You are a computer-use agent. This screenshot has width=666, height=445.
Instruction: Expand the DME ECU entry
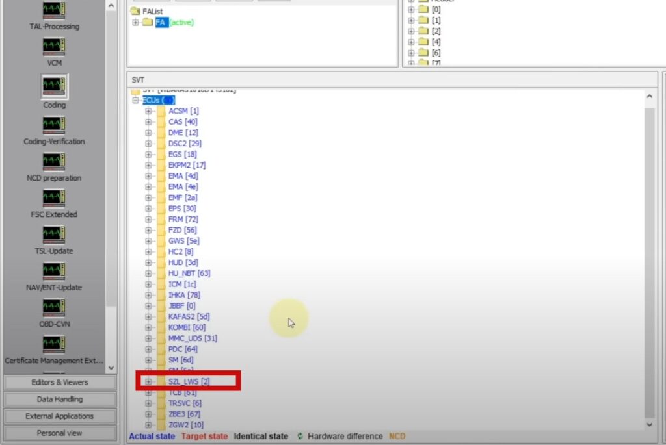(148, 132)
